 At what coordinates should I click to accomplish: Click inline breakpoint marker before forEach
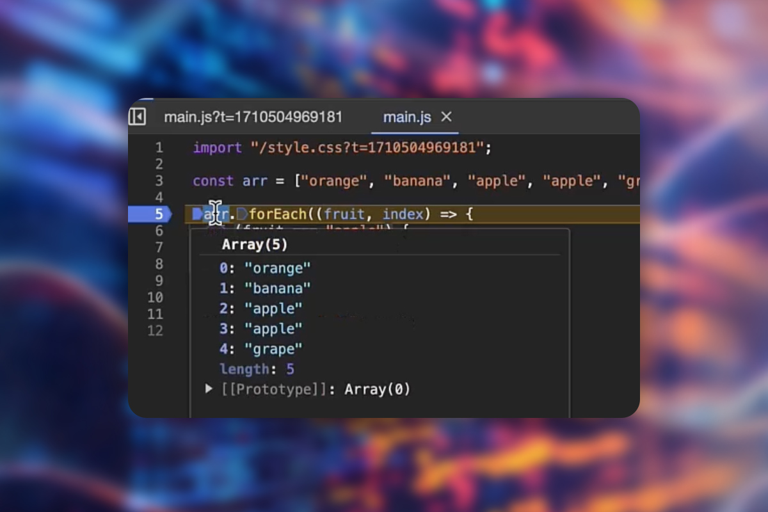tap(242, 214)
